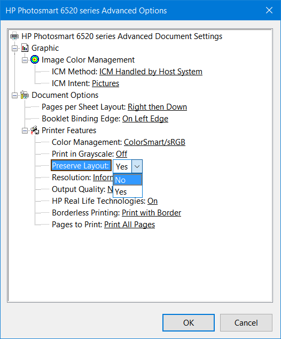Click the HP Real Life Technologies On value
This screenshot has height=339, width=281.
tap(152, 201)
